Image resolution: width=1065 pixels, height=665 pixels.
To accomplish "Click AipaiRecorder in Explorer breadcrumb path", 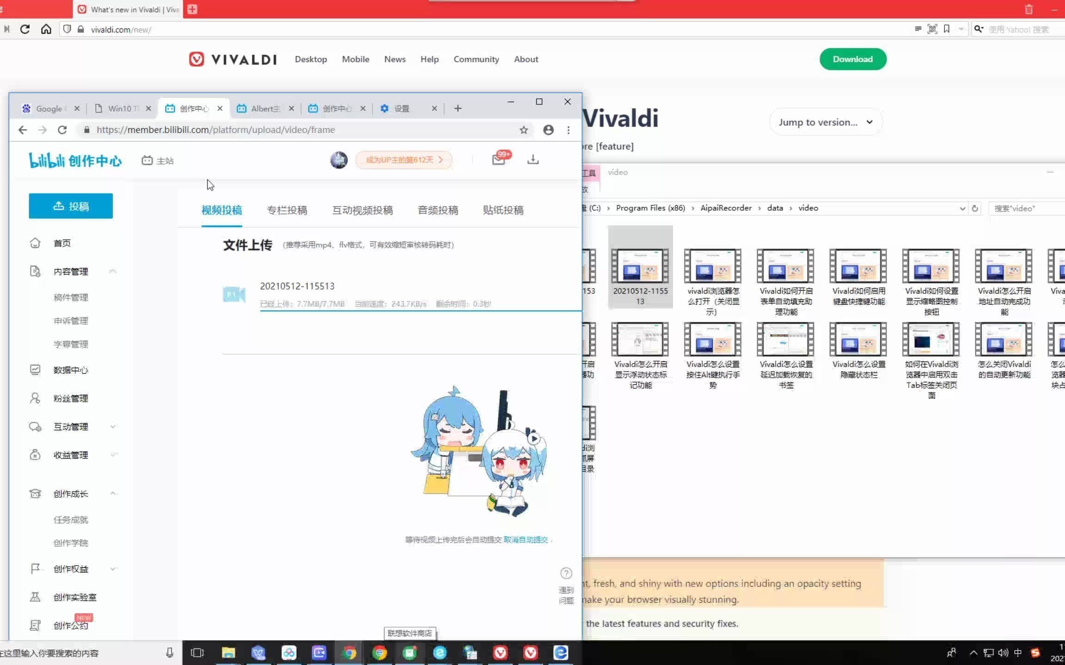I will pos(726,208).
